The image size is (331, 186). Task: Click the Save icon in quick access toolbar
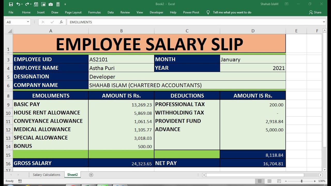[11, 4]
